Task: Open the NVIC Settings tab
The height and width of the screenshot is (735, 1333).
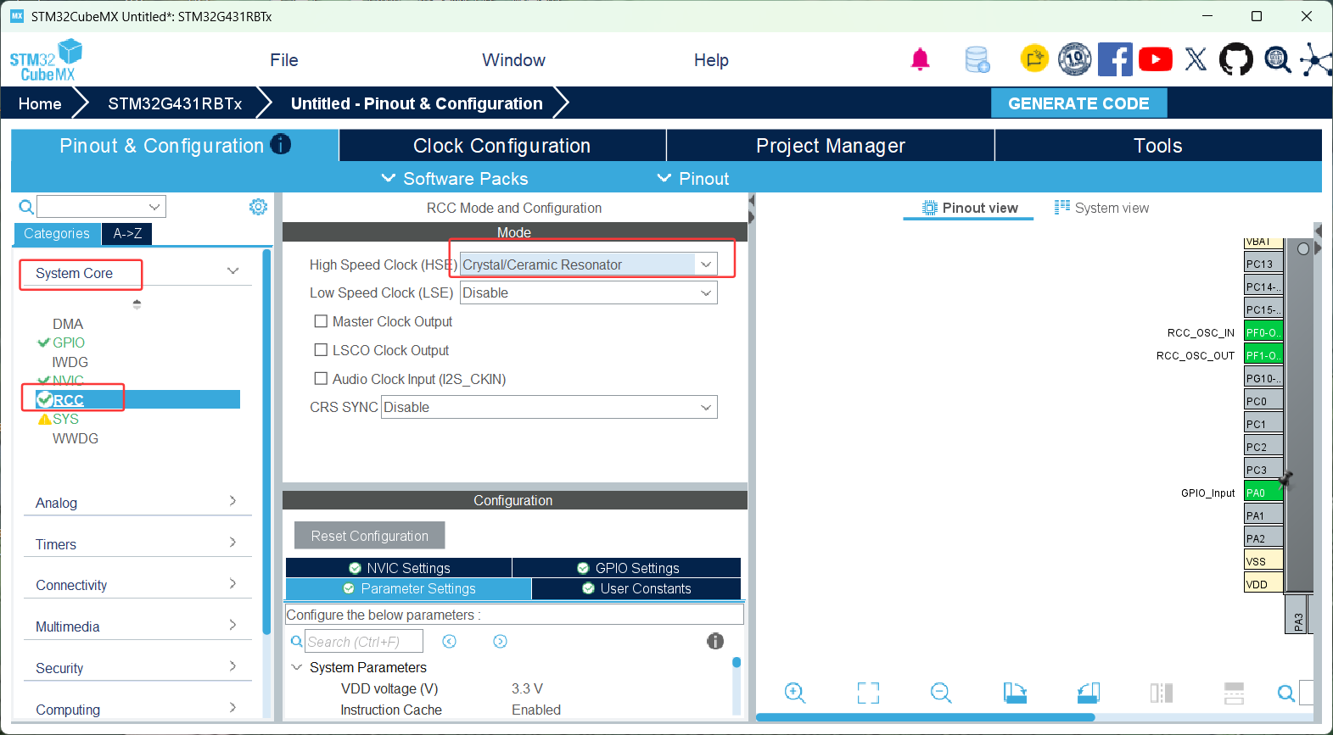Action: [x=399, y=568]
